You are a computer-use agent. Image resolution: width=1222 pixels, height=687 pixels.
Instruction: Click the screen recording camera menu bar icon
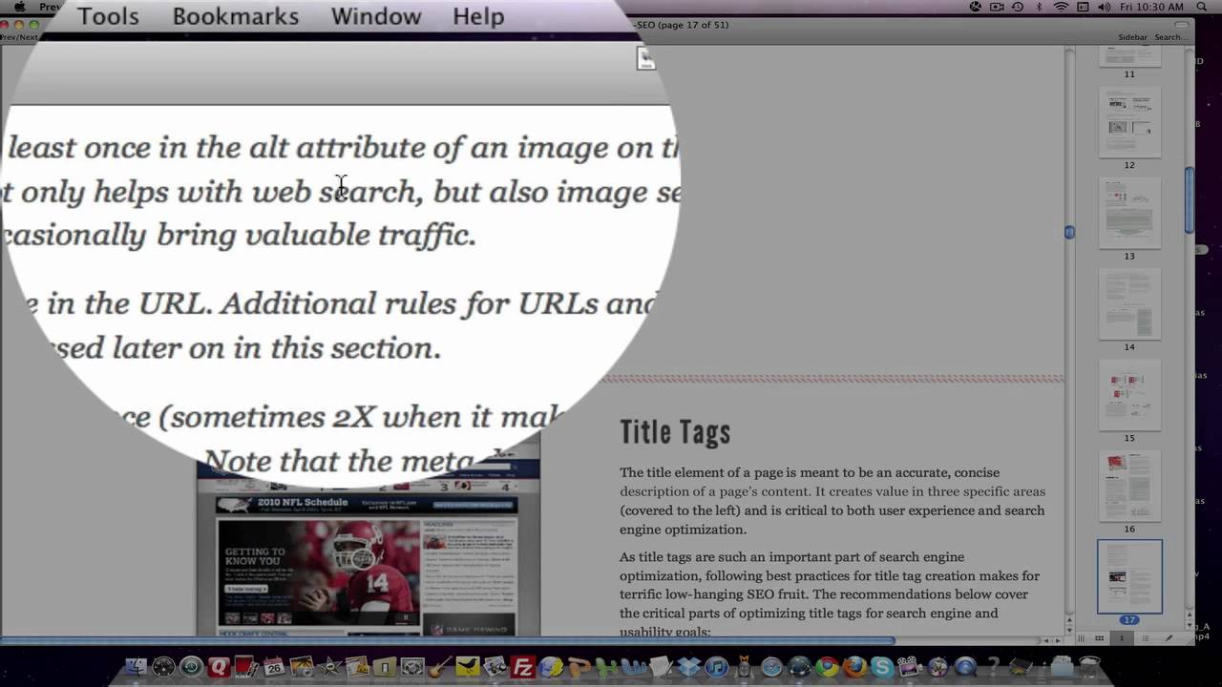997,7
